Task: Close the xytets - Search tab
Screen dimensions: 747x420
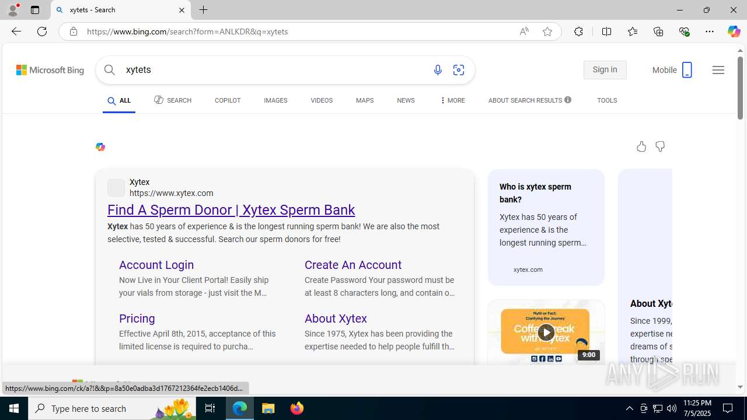Action: [181, 10]
